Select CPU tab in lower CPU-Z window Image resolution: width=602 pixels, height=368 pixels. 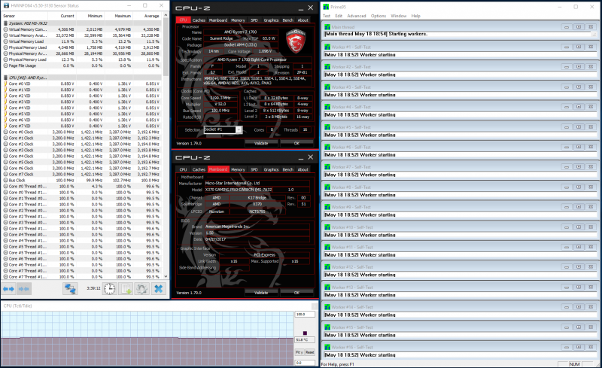point(183,169)
